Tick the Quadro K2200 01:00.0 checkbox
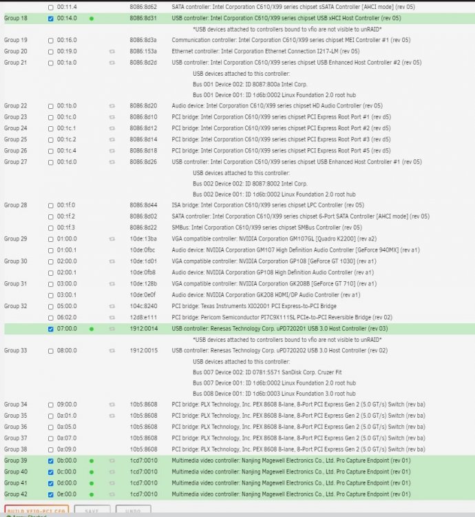This screenshot has width=475, height=517. point(51,239)
